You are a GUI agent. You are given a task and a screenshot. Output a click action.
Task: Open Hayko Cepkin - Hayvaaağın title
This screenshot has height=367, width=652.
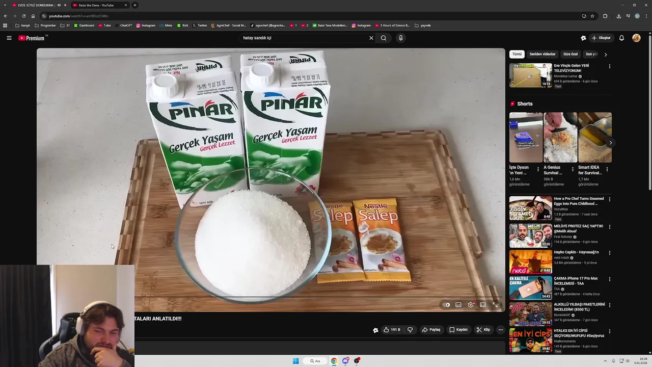tap(576, 252)
